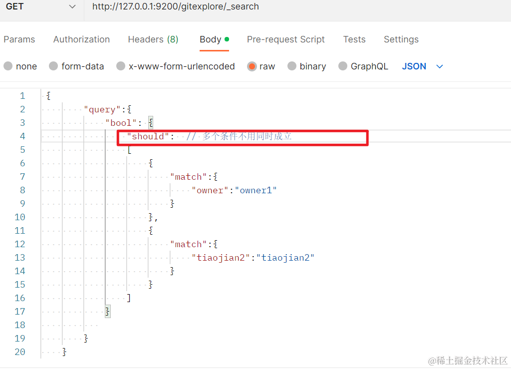This screenshot has width=511, height=369.
Task: Click the comment text on line 4
Action: [239, 136]
